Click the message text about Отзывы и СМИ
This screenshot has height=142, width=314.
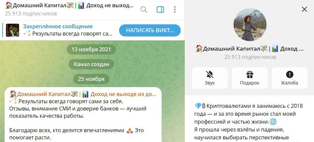(x=78, y=112)
